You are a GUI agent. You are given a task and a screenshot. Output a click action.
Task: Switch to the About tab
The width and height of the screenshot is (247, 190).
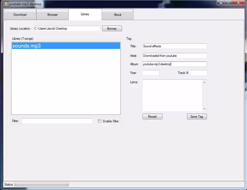117,14
